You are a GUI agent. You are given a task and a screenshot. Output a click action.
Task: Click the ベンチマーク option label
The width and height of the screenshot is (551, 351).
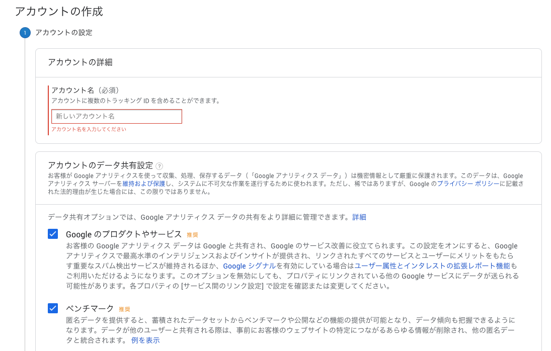click(90, 308)
